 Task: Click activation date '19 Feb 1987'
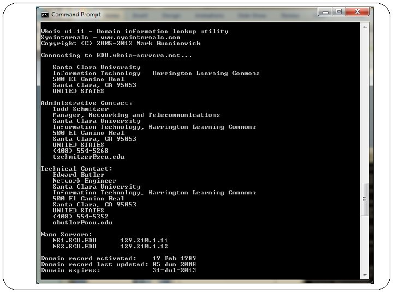174,258
